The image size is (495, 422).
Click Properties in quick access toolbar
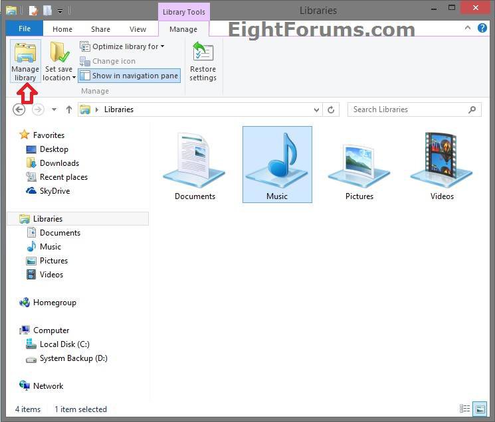(x=33, y=11)
